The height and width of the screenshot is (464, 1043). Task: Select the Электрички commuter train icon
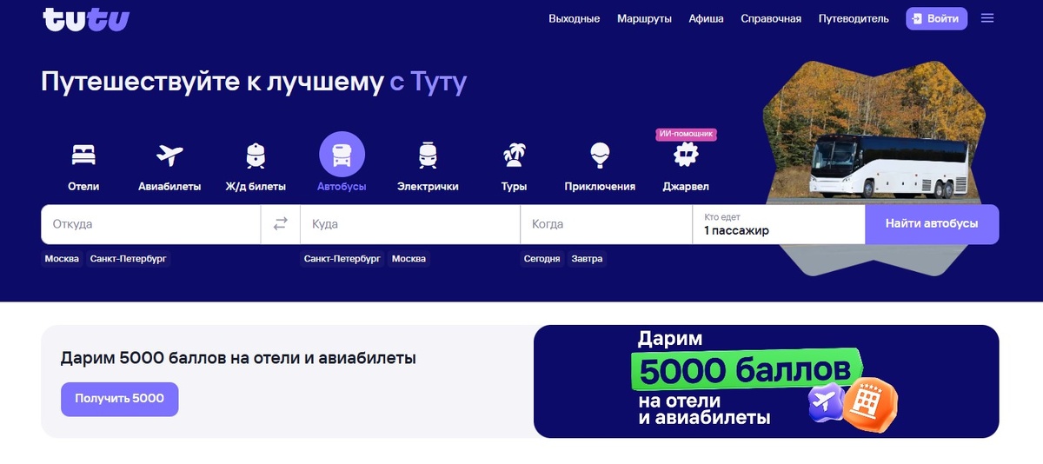[x=428, y=155]
